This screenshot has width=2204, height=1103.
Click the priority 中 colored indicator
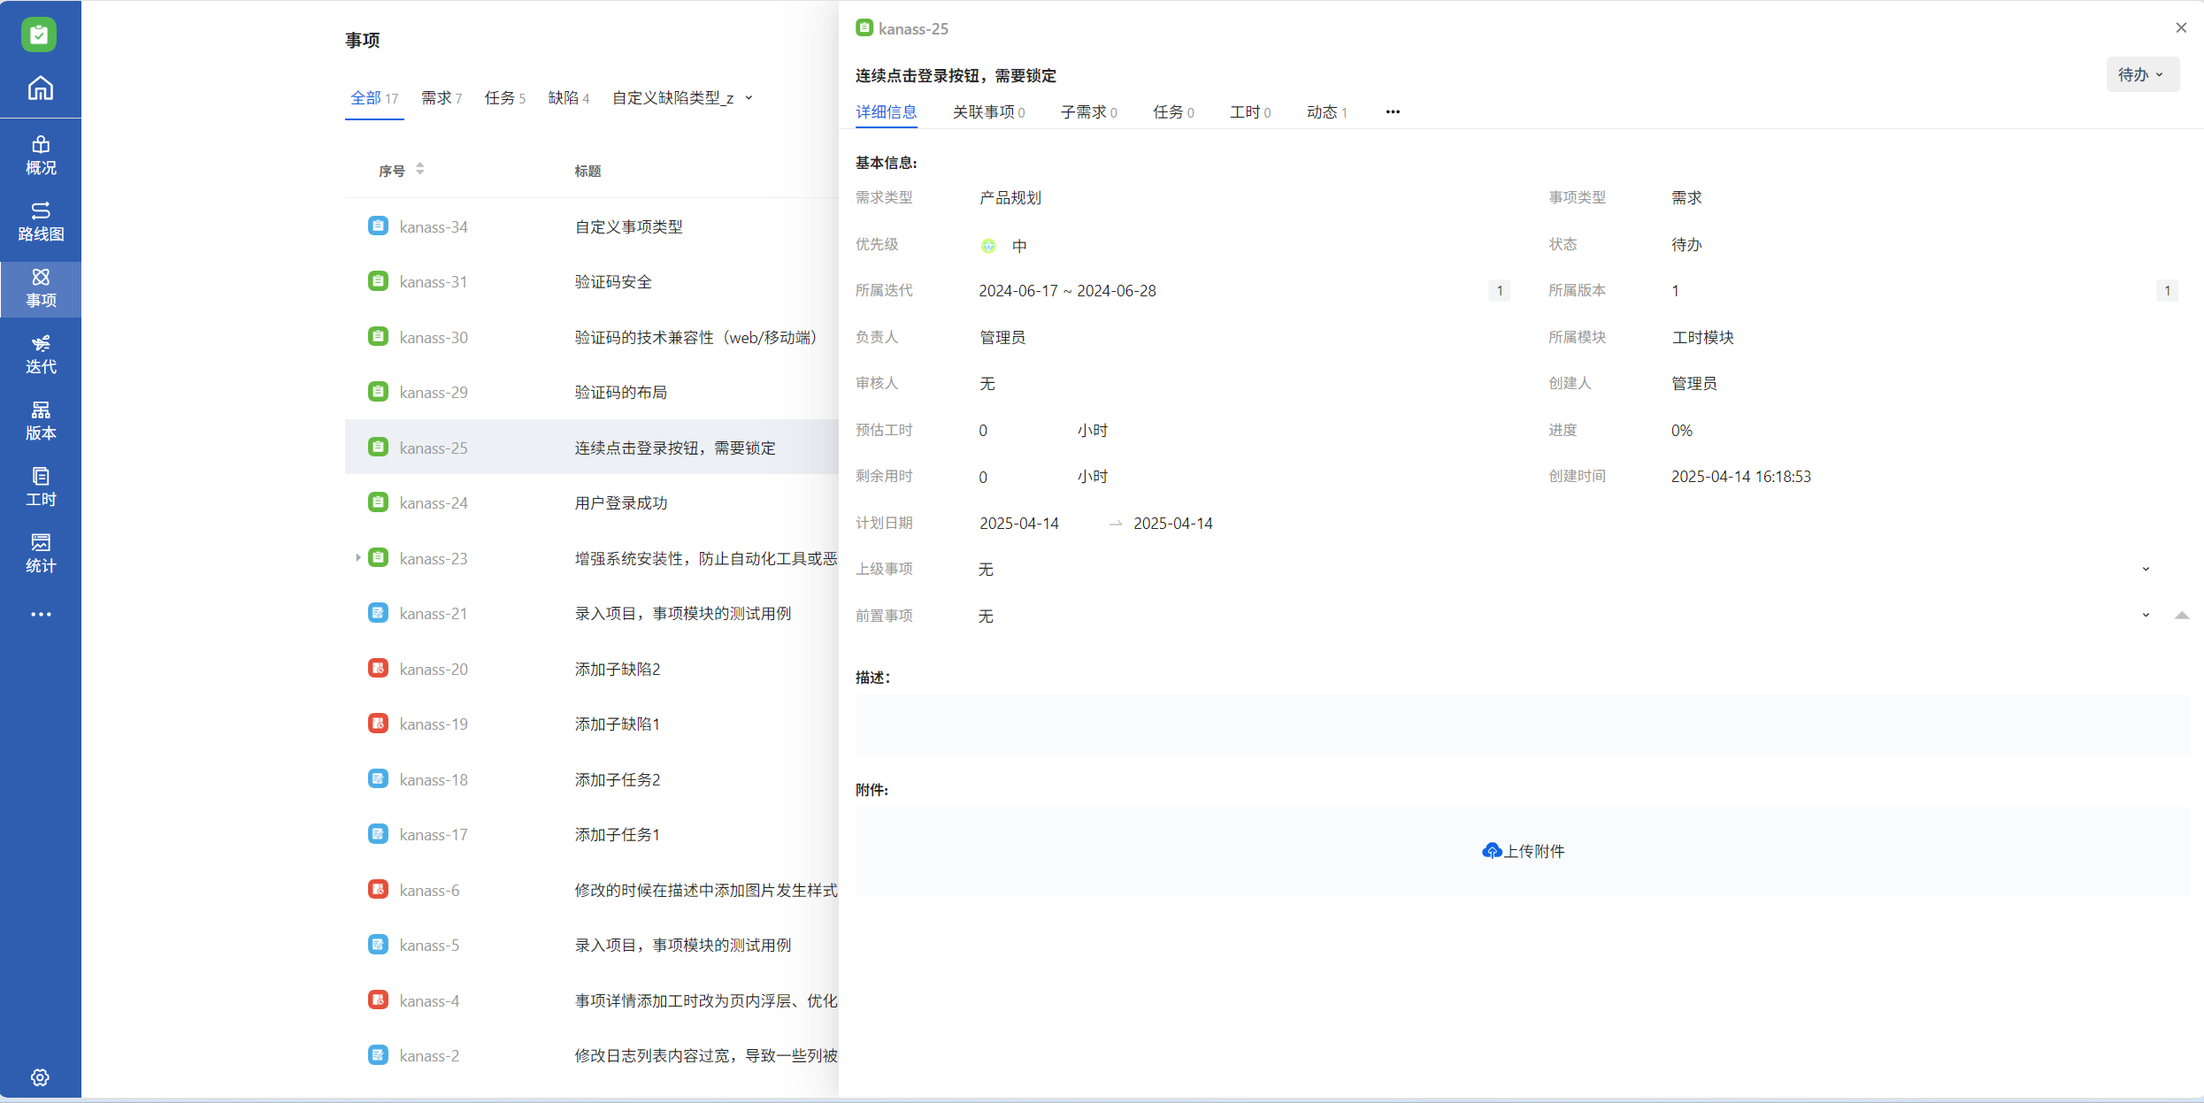pyautogui.click(x=988, y=246)
